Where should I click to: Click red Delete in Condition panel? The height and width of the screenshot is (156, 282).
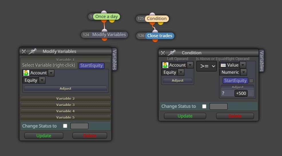pos(235,116)
